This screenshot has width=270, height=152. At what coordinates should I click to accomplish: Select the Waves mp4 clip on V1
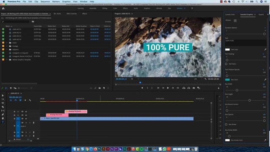click(x=117, y=119)
